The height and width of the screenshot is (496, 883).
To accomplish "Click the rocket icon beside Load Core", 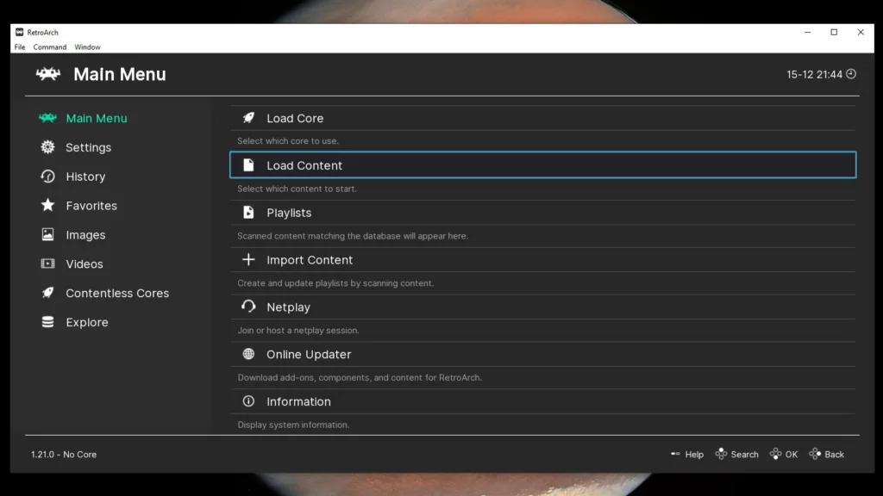I will pyautogui.click(x=248, y=118).
